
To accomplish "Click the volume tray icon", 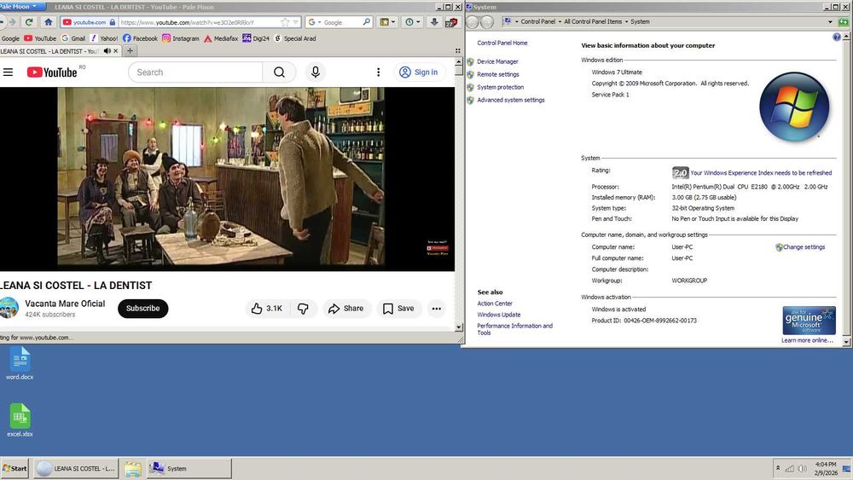I will [803, 469].
